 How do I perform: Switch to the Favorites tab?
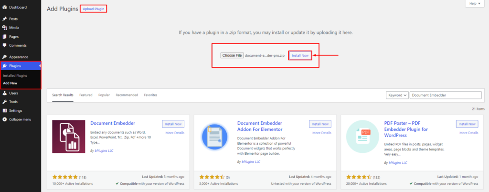point(150,95)
